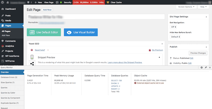This screenshot has width=212, height=109.
Task: Select the Pages sidebar menu item
Action: 12,26
